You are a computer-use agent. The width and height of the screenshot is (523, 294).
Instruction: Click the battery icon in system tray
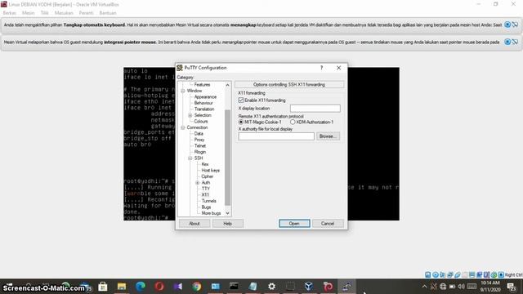pos(452,287)
